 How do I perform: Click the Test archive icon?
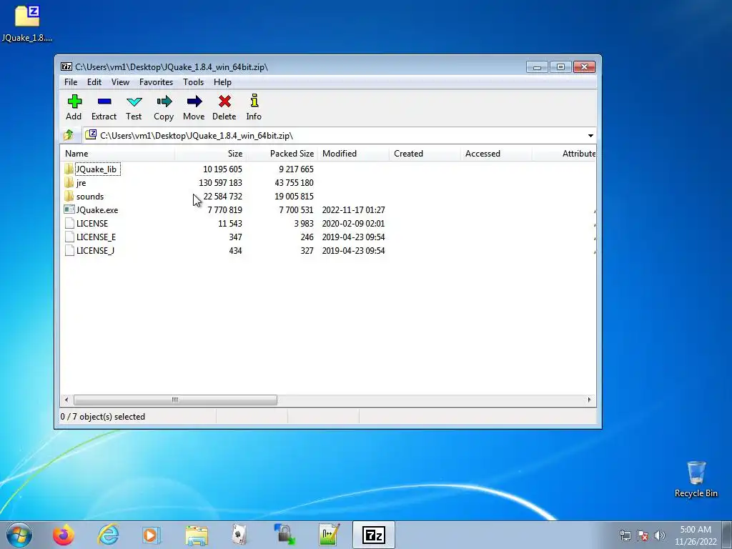(134, 102)
